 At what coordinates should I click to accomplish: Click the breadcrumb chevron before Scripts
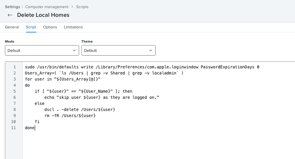point(72,7)
